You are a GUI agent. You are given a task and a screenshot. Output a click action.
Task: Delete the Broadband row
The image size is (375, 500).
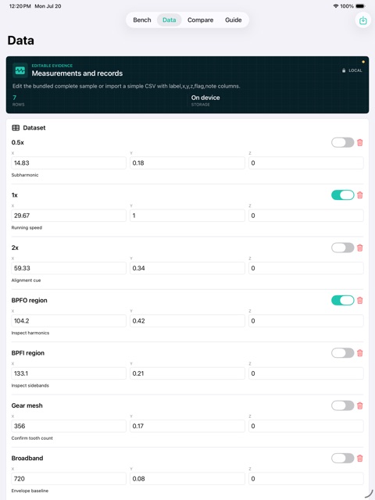[360, 459]
